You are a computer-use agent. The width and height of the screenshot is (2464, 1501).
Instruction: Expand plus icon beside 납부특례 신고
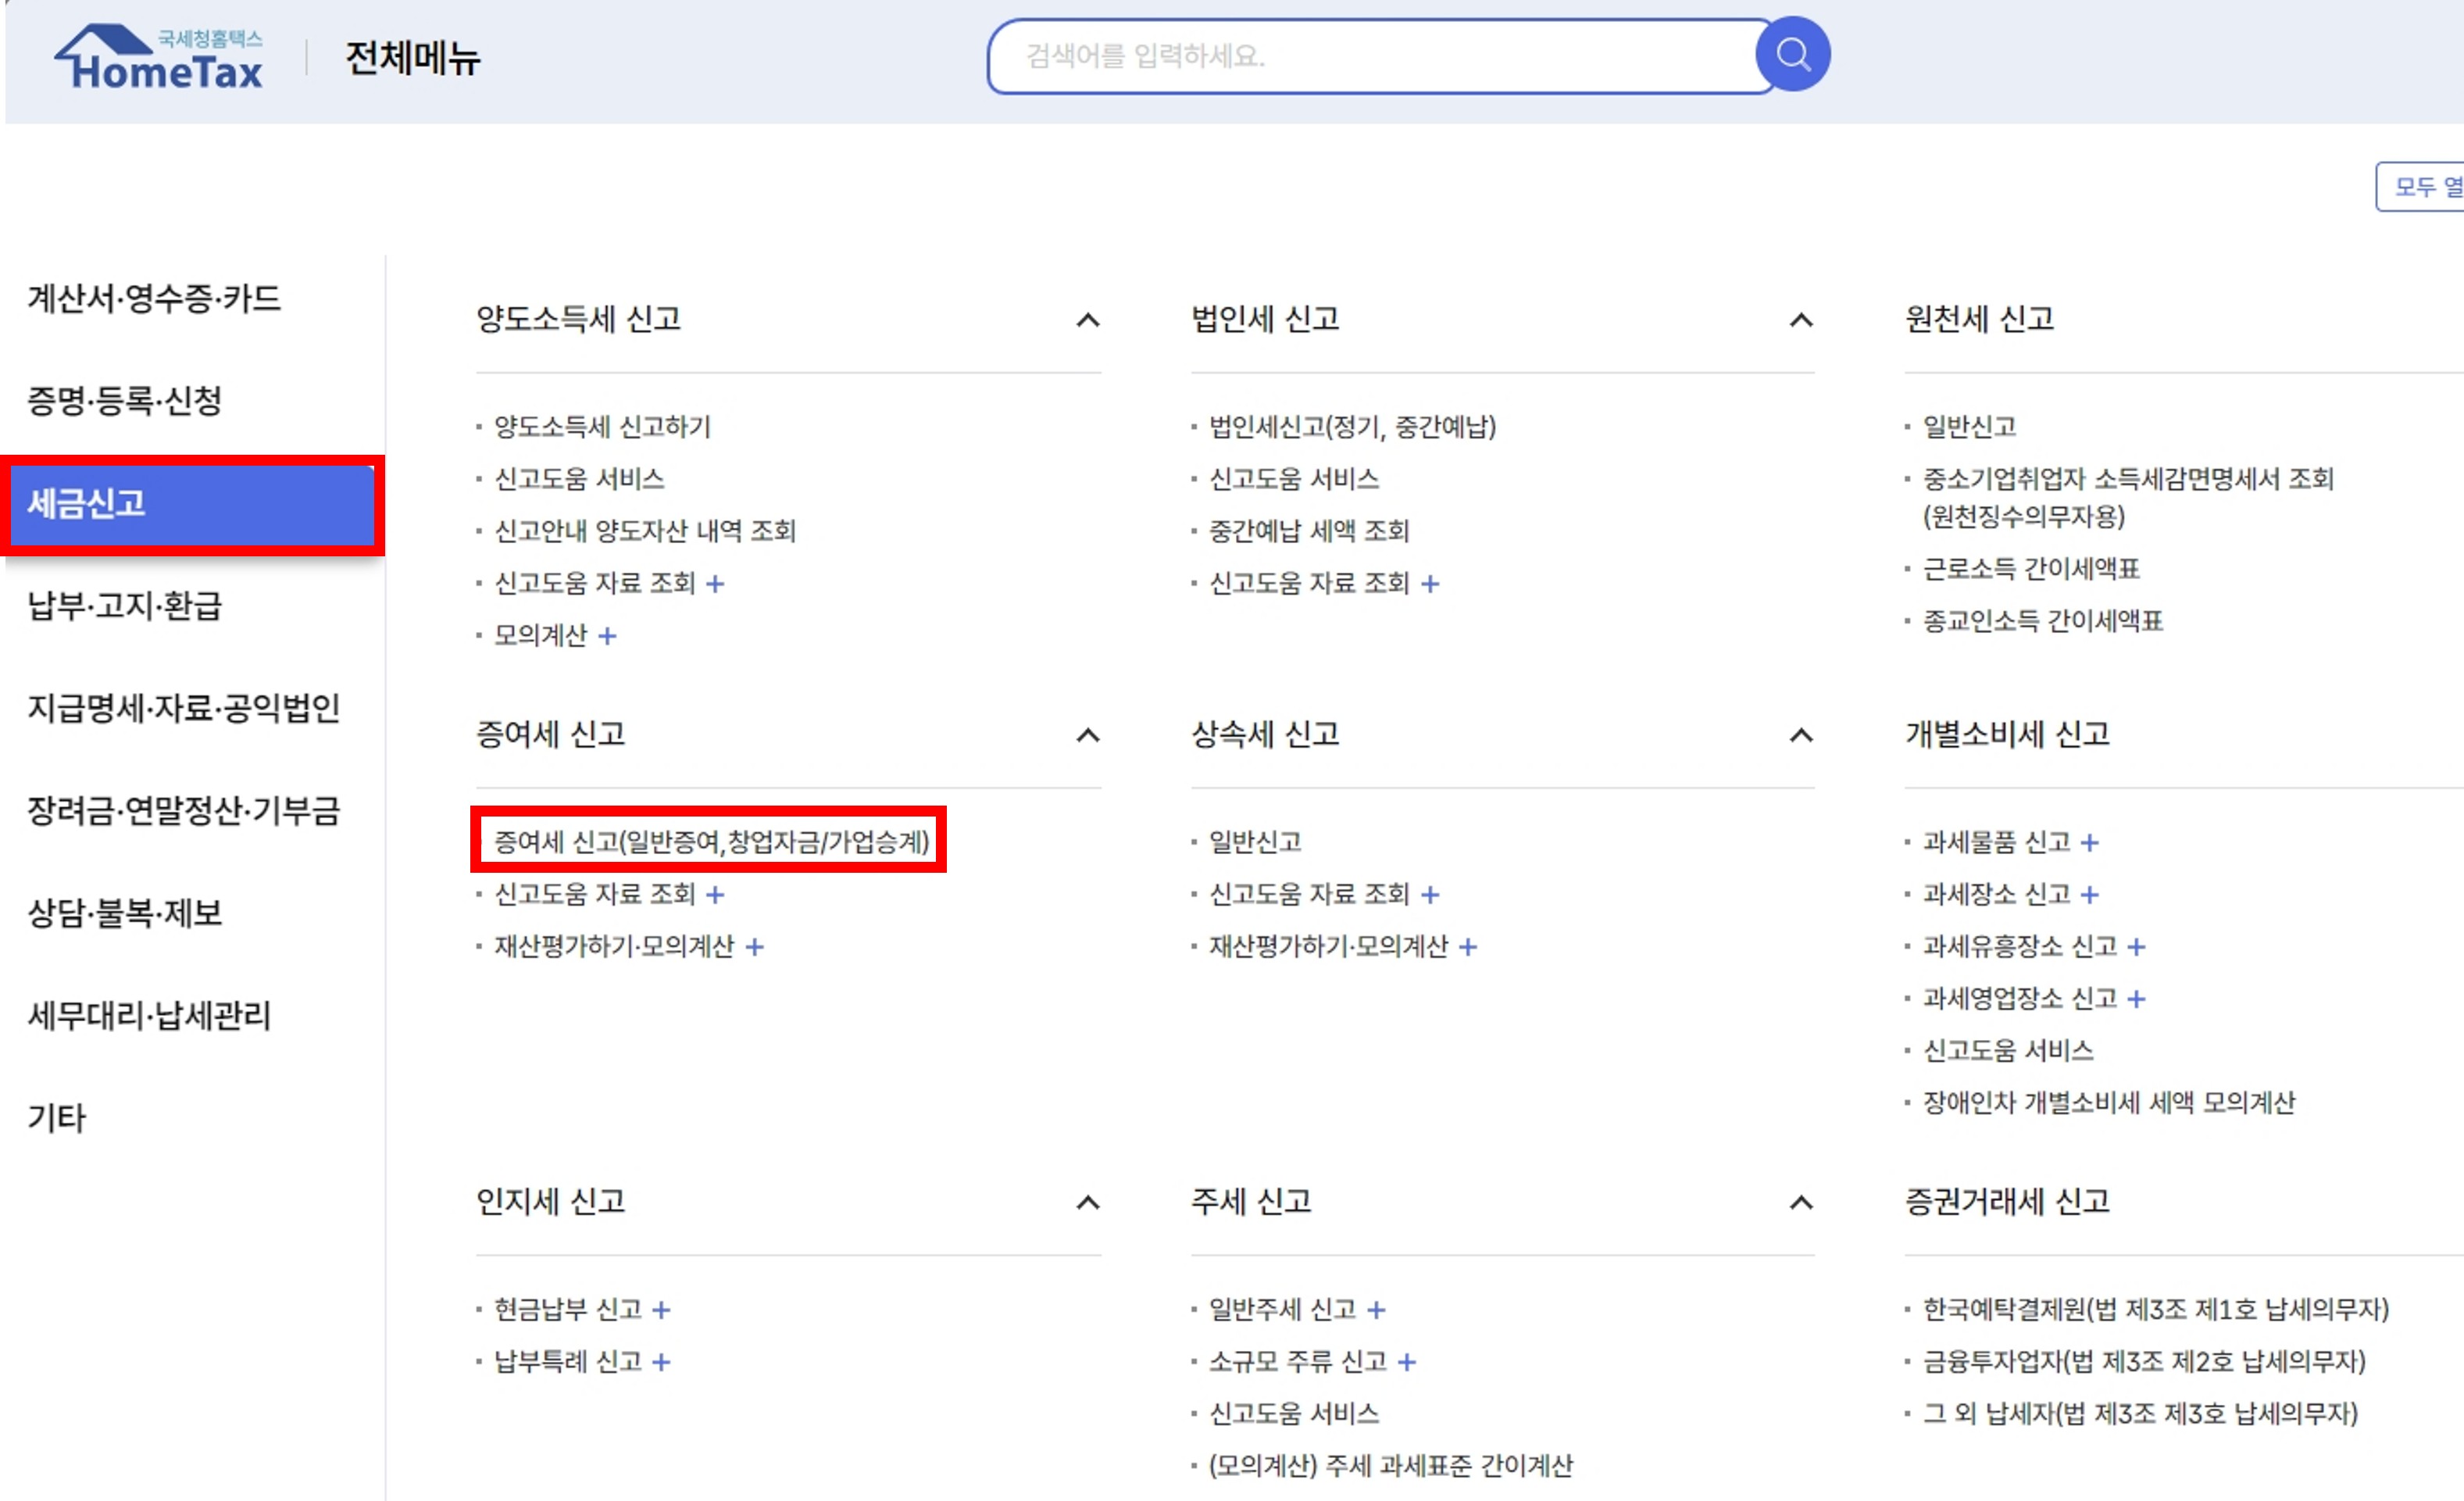[x=661, y=1362]
